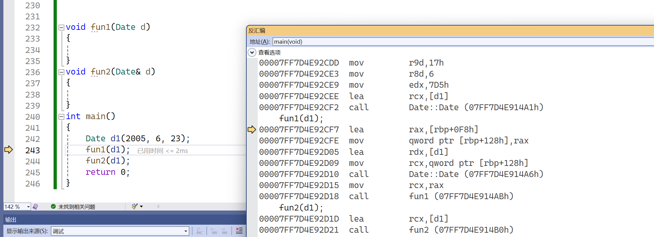
Task: Click the source line 'fun2(d1);' at line 244
Action: 108,161
